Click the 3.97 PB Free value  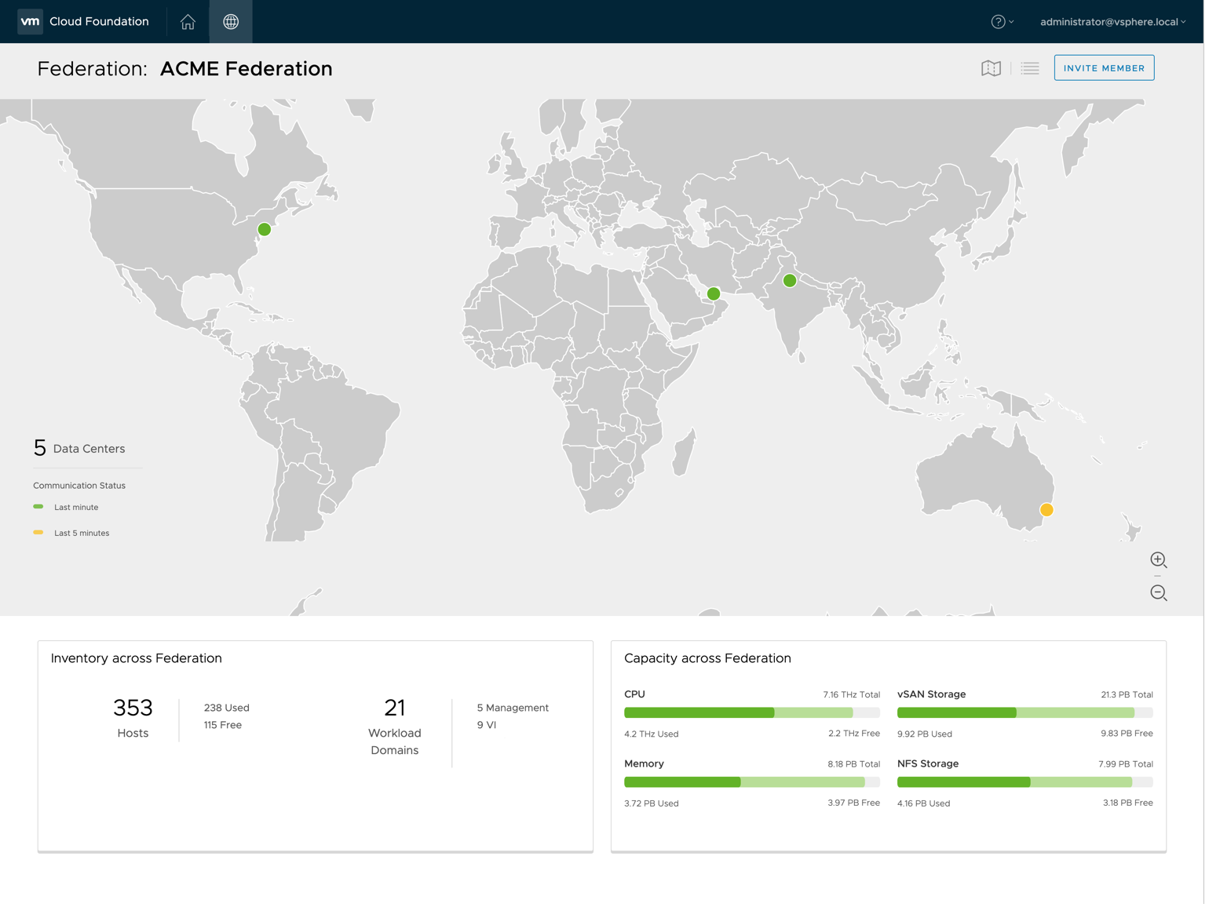854,803
